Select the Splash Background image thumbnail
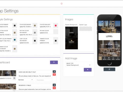 coord(72,38)
